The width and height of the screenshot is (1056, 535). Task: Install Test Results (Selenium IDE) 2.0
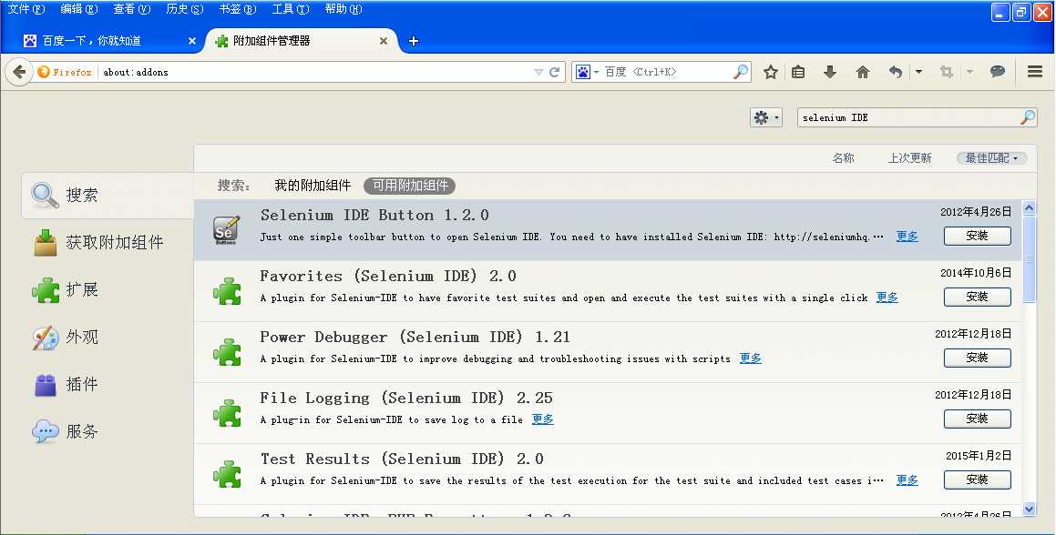(978, 479)
